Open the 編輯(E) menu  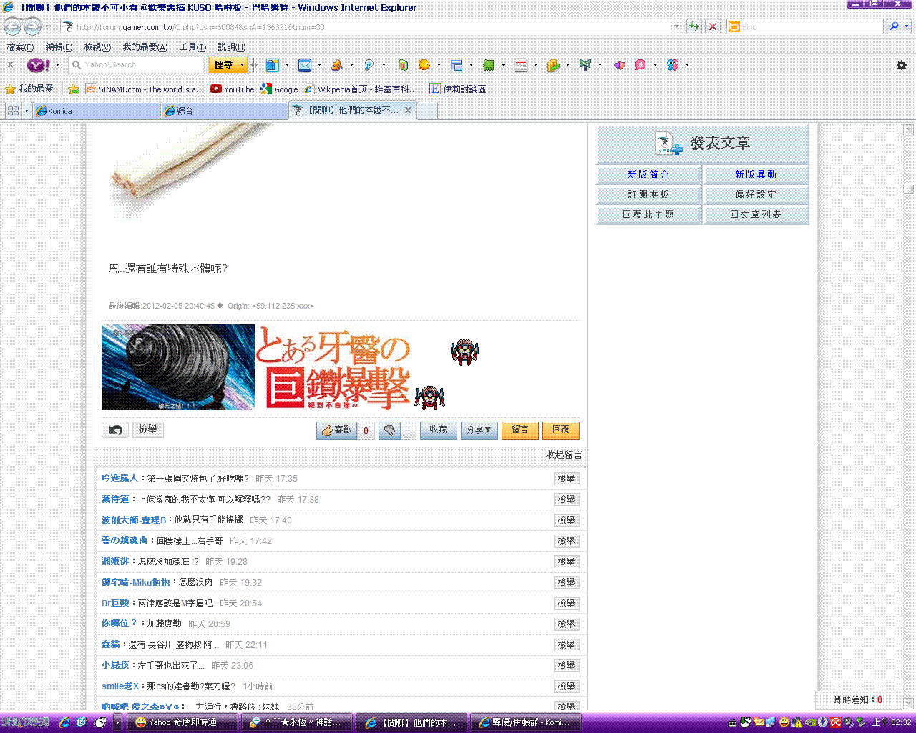[x=59, y=47]
